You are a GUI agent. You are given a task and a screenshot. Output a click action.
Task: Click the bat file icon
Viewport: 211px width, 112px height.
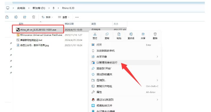point(18,40)
